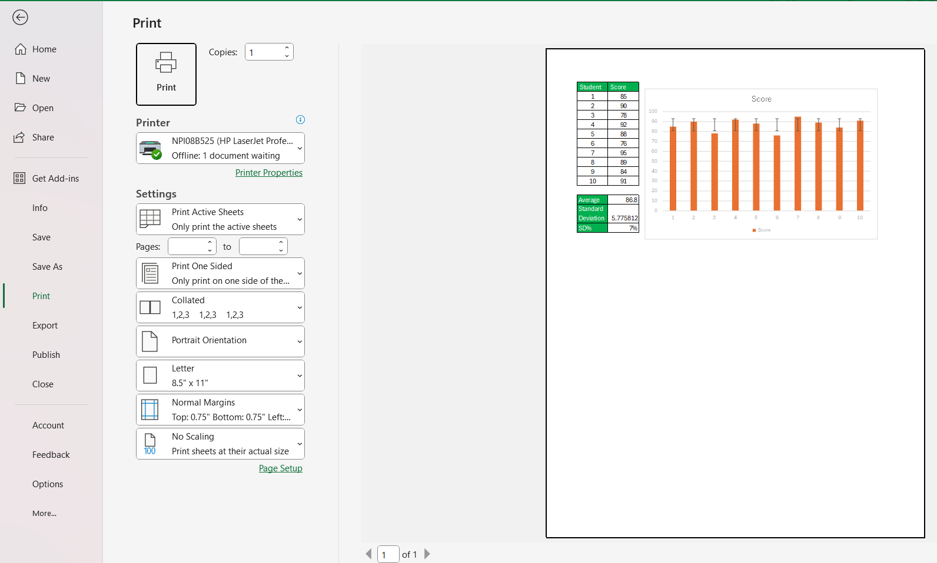The height and width of the screenshot is (563, 937).
Task: Click the New document icon
Action: (x=21, y=79)
